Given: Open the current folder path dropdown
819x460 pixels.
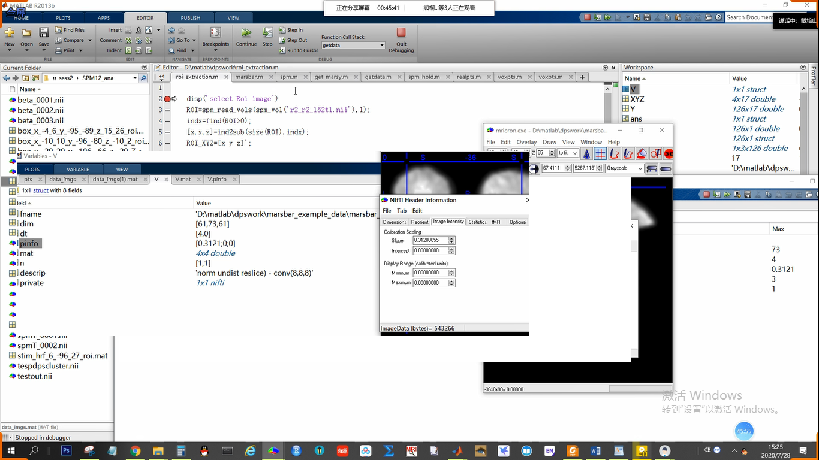Looking at the screenshot, I should tap(135, 78).
